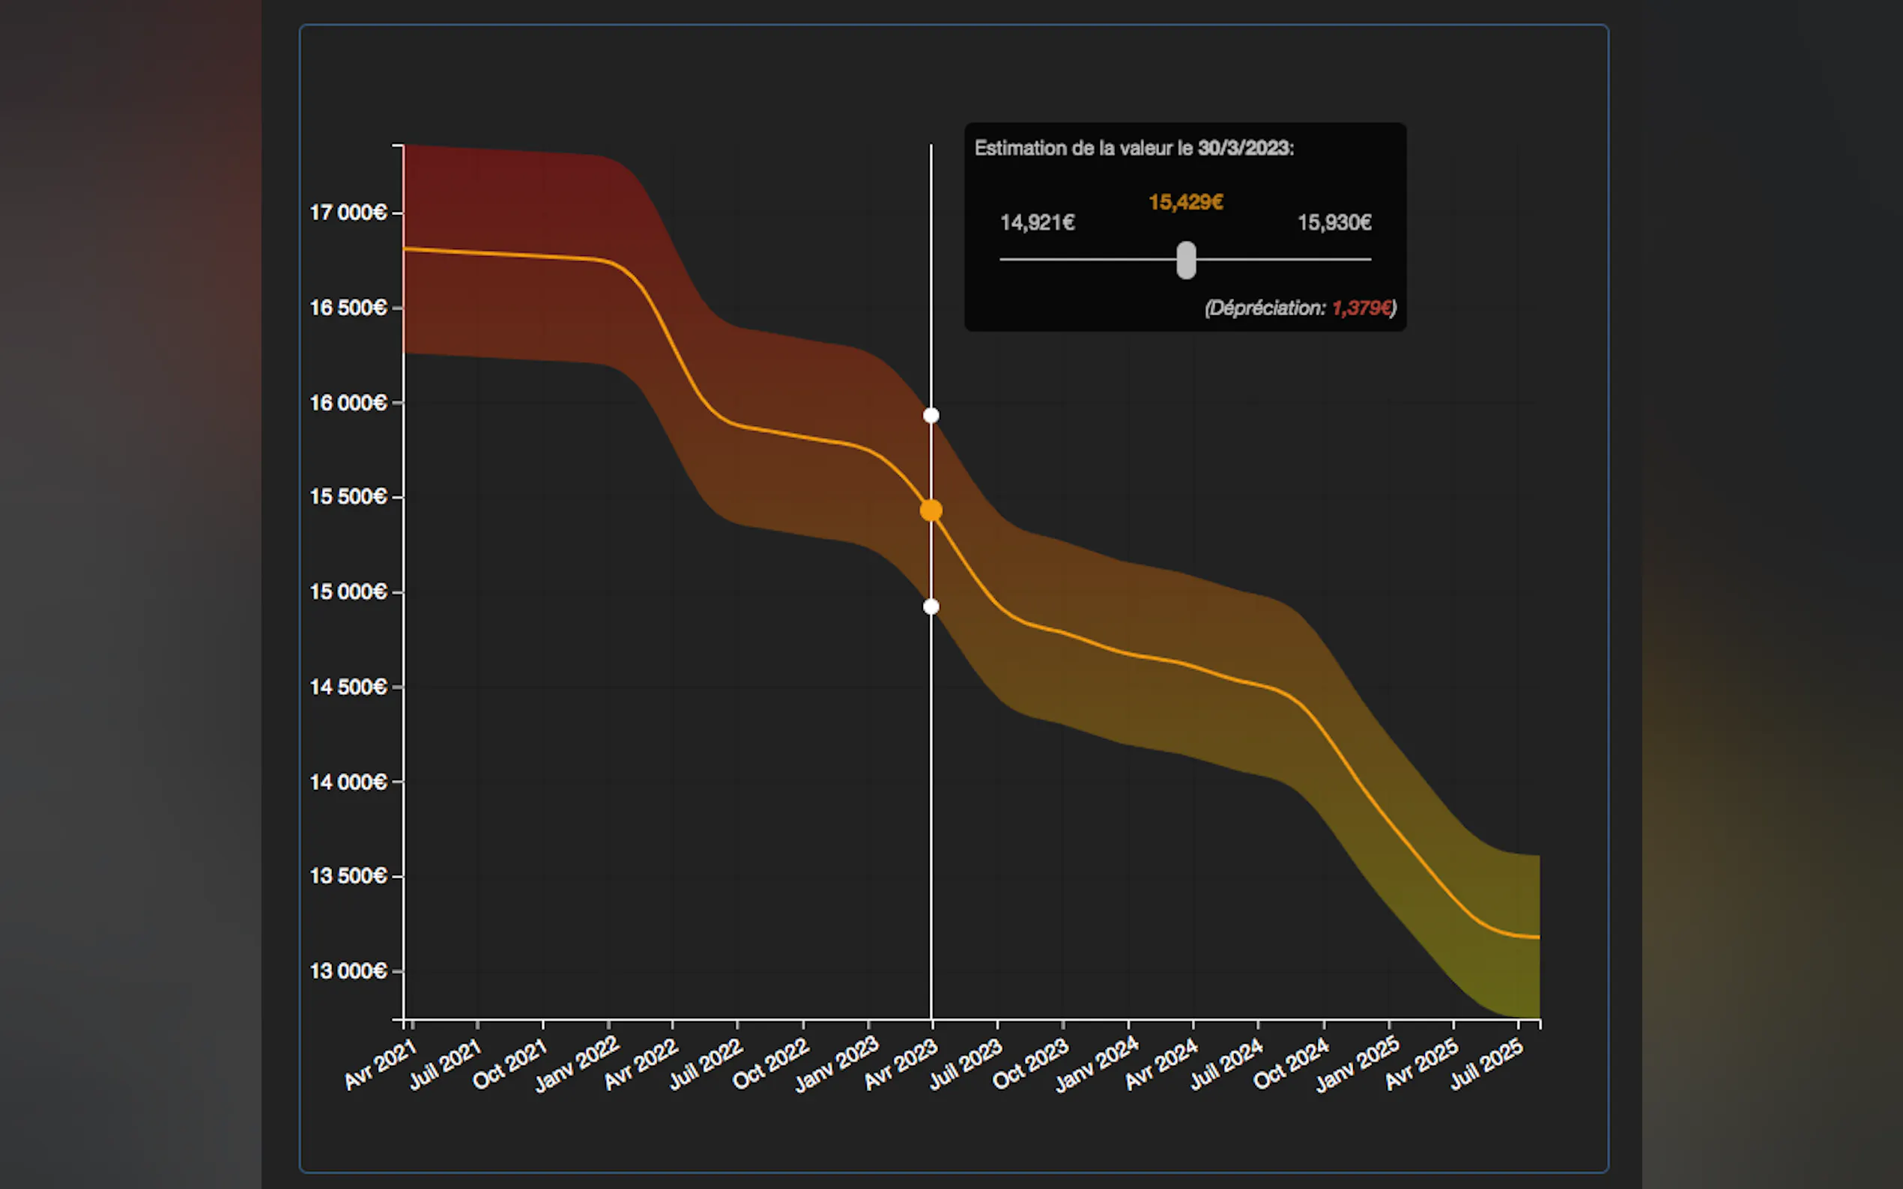Screen dimensions: 1903x1189
Task: Click the orange median point on the curve
Action: 931,511
